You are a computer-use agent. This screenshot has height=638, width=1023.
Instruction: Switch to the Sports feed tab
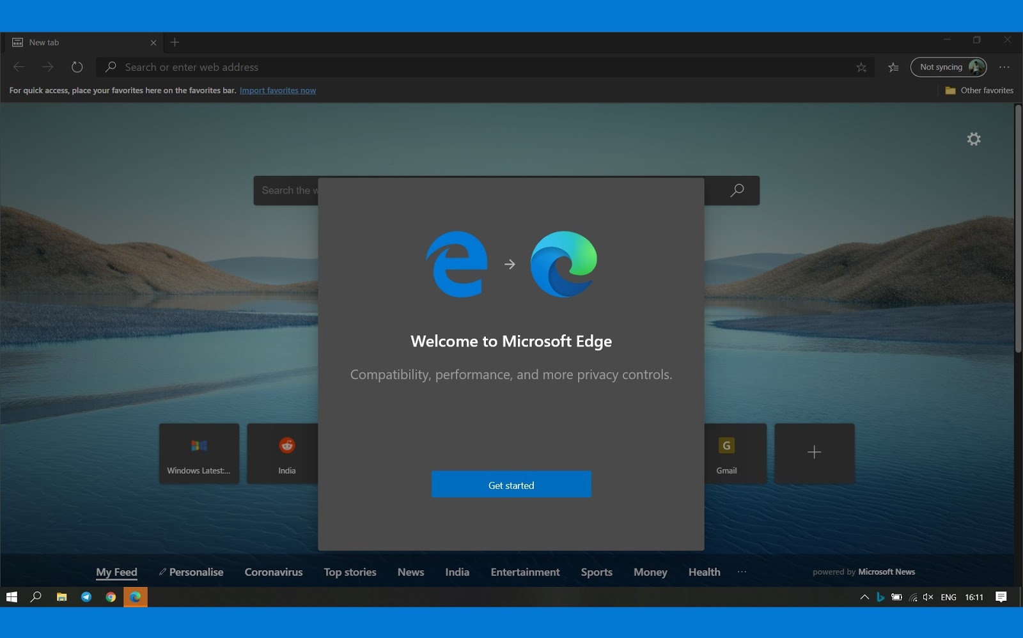tap(597, 572)
